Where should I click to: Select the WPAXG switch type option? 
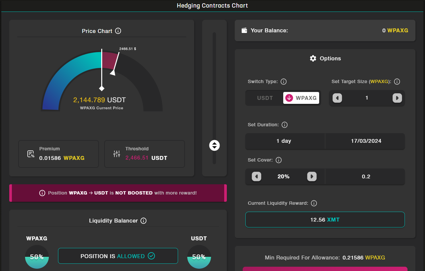click(x=301, y=98)
